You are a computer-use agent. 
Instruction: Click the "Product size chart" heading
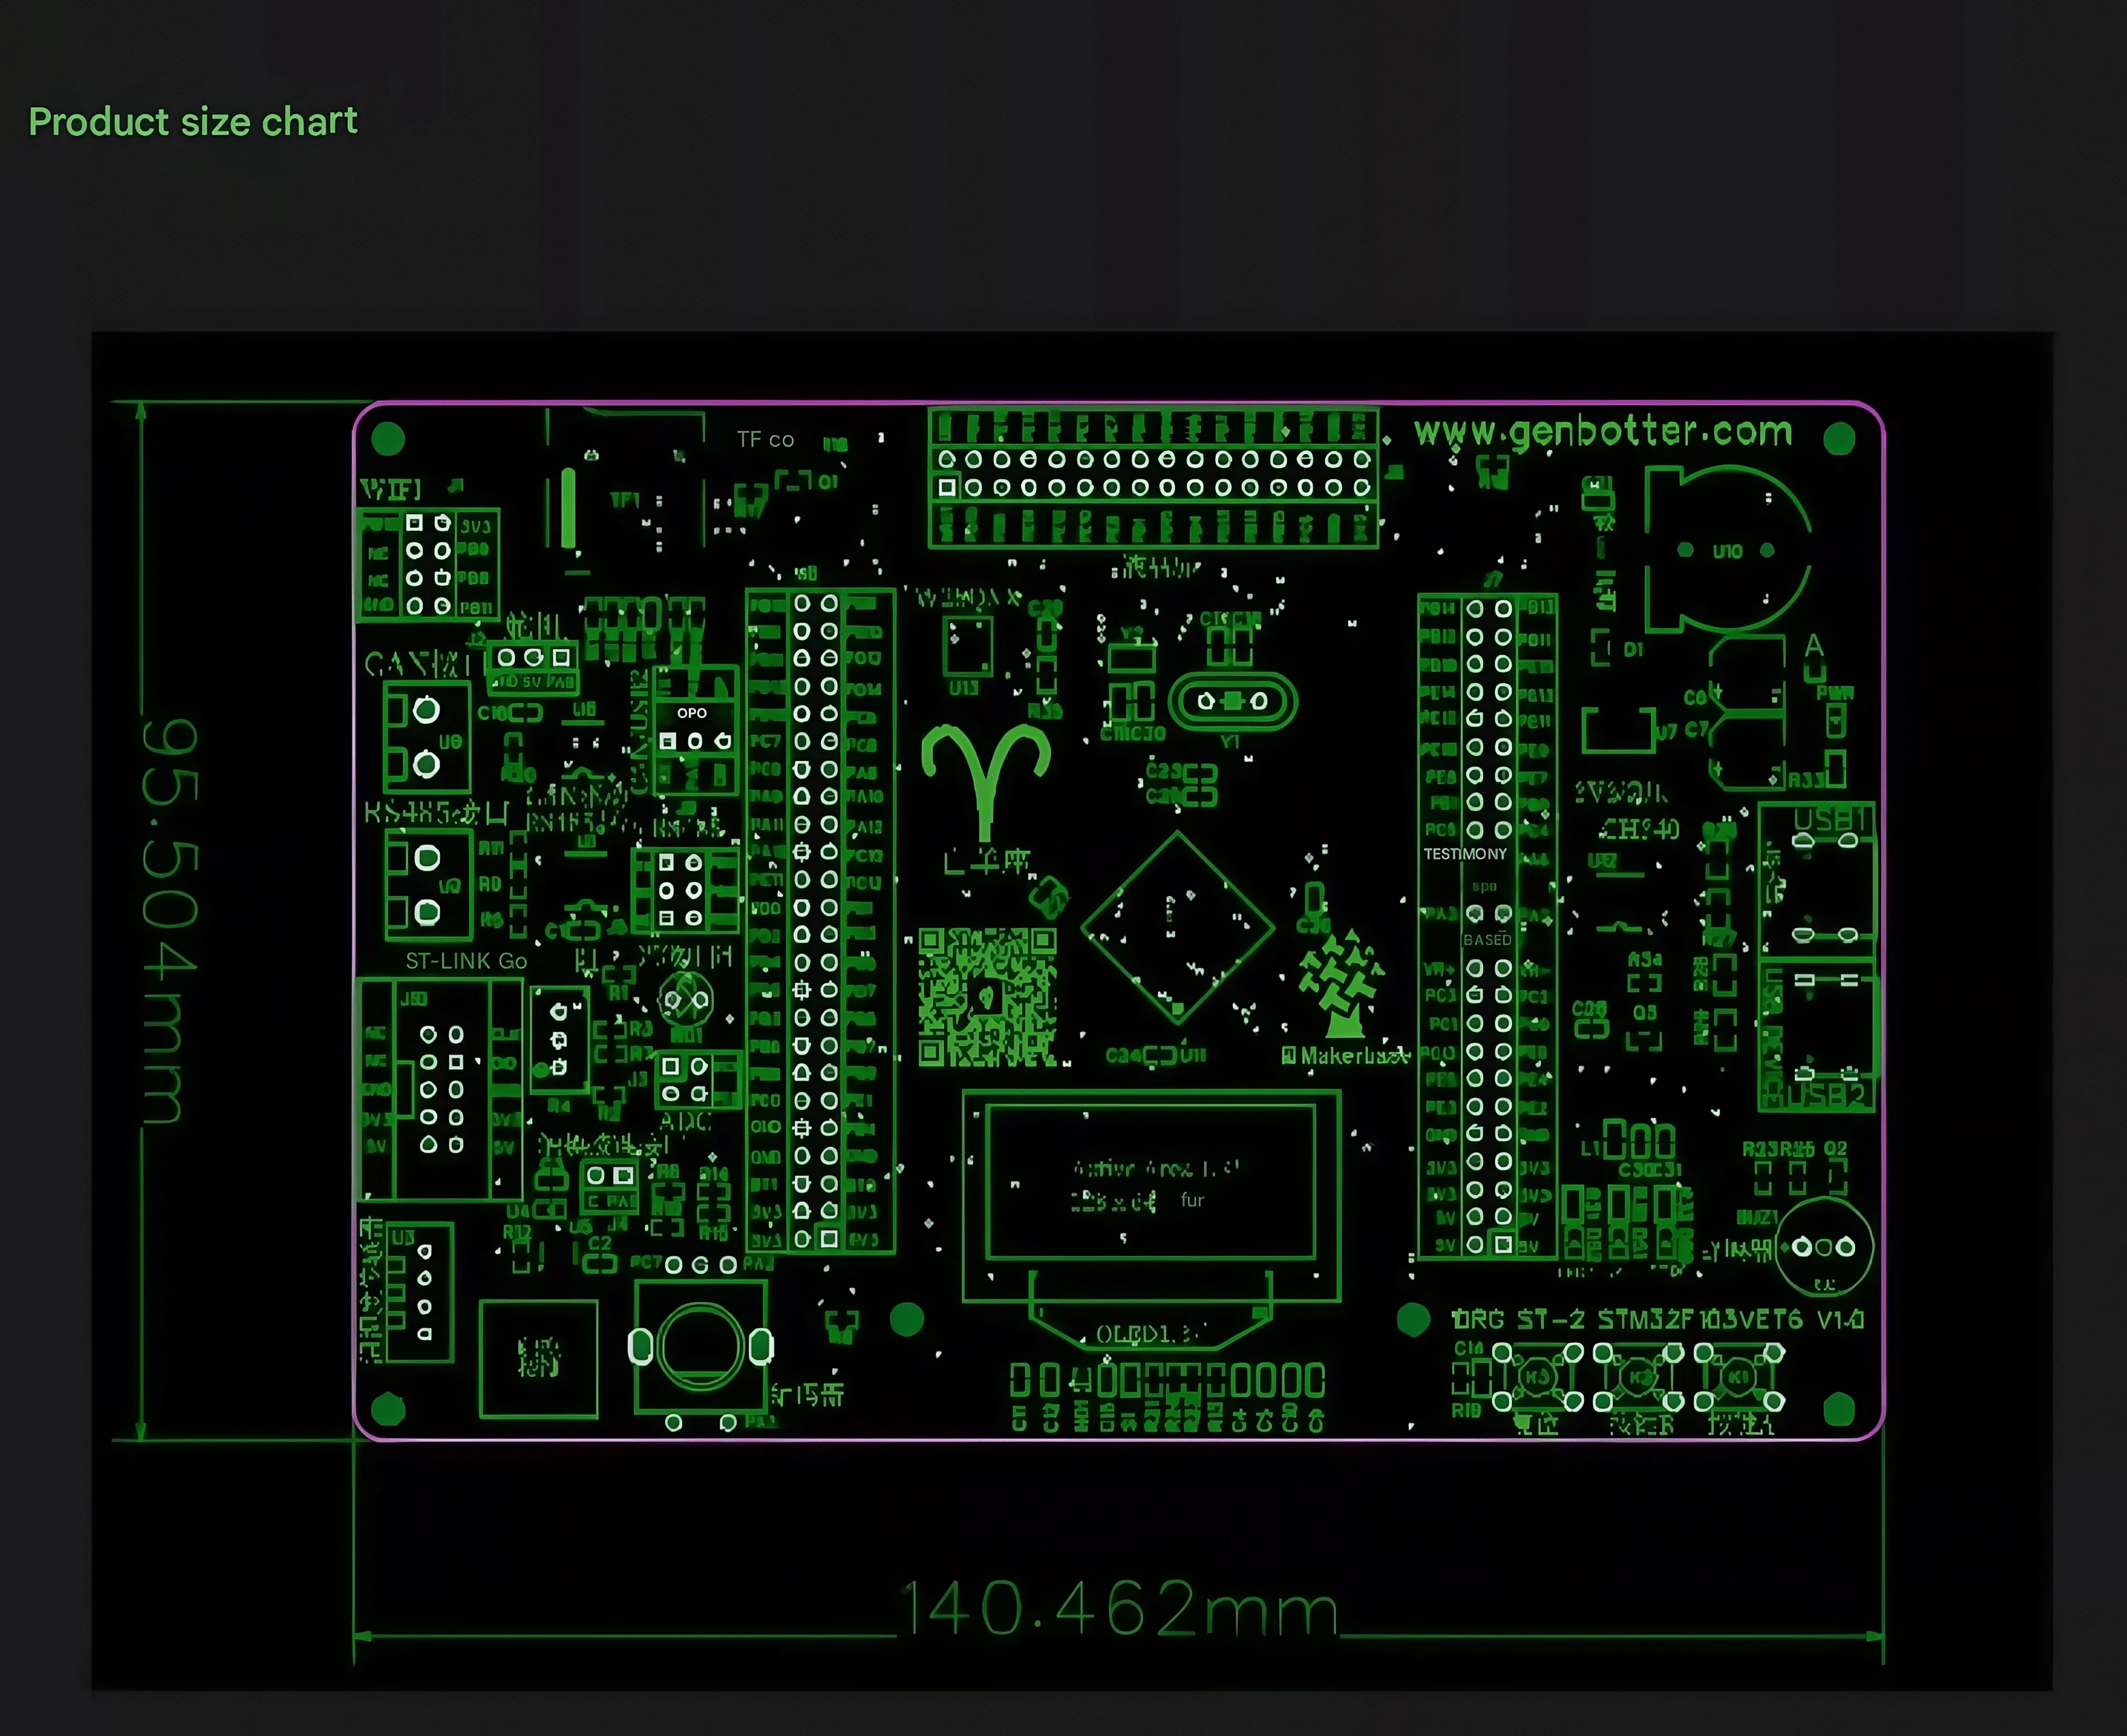pos(193,122)
